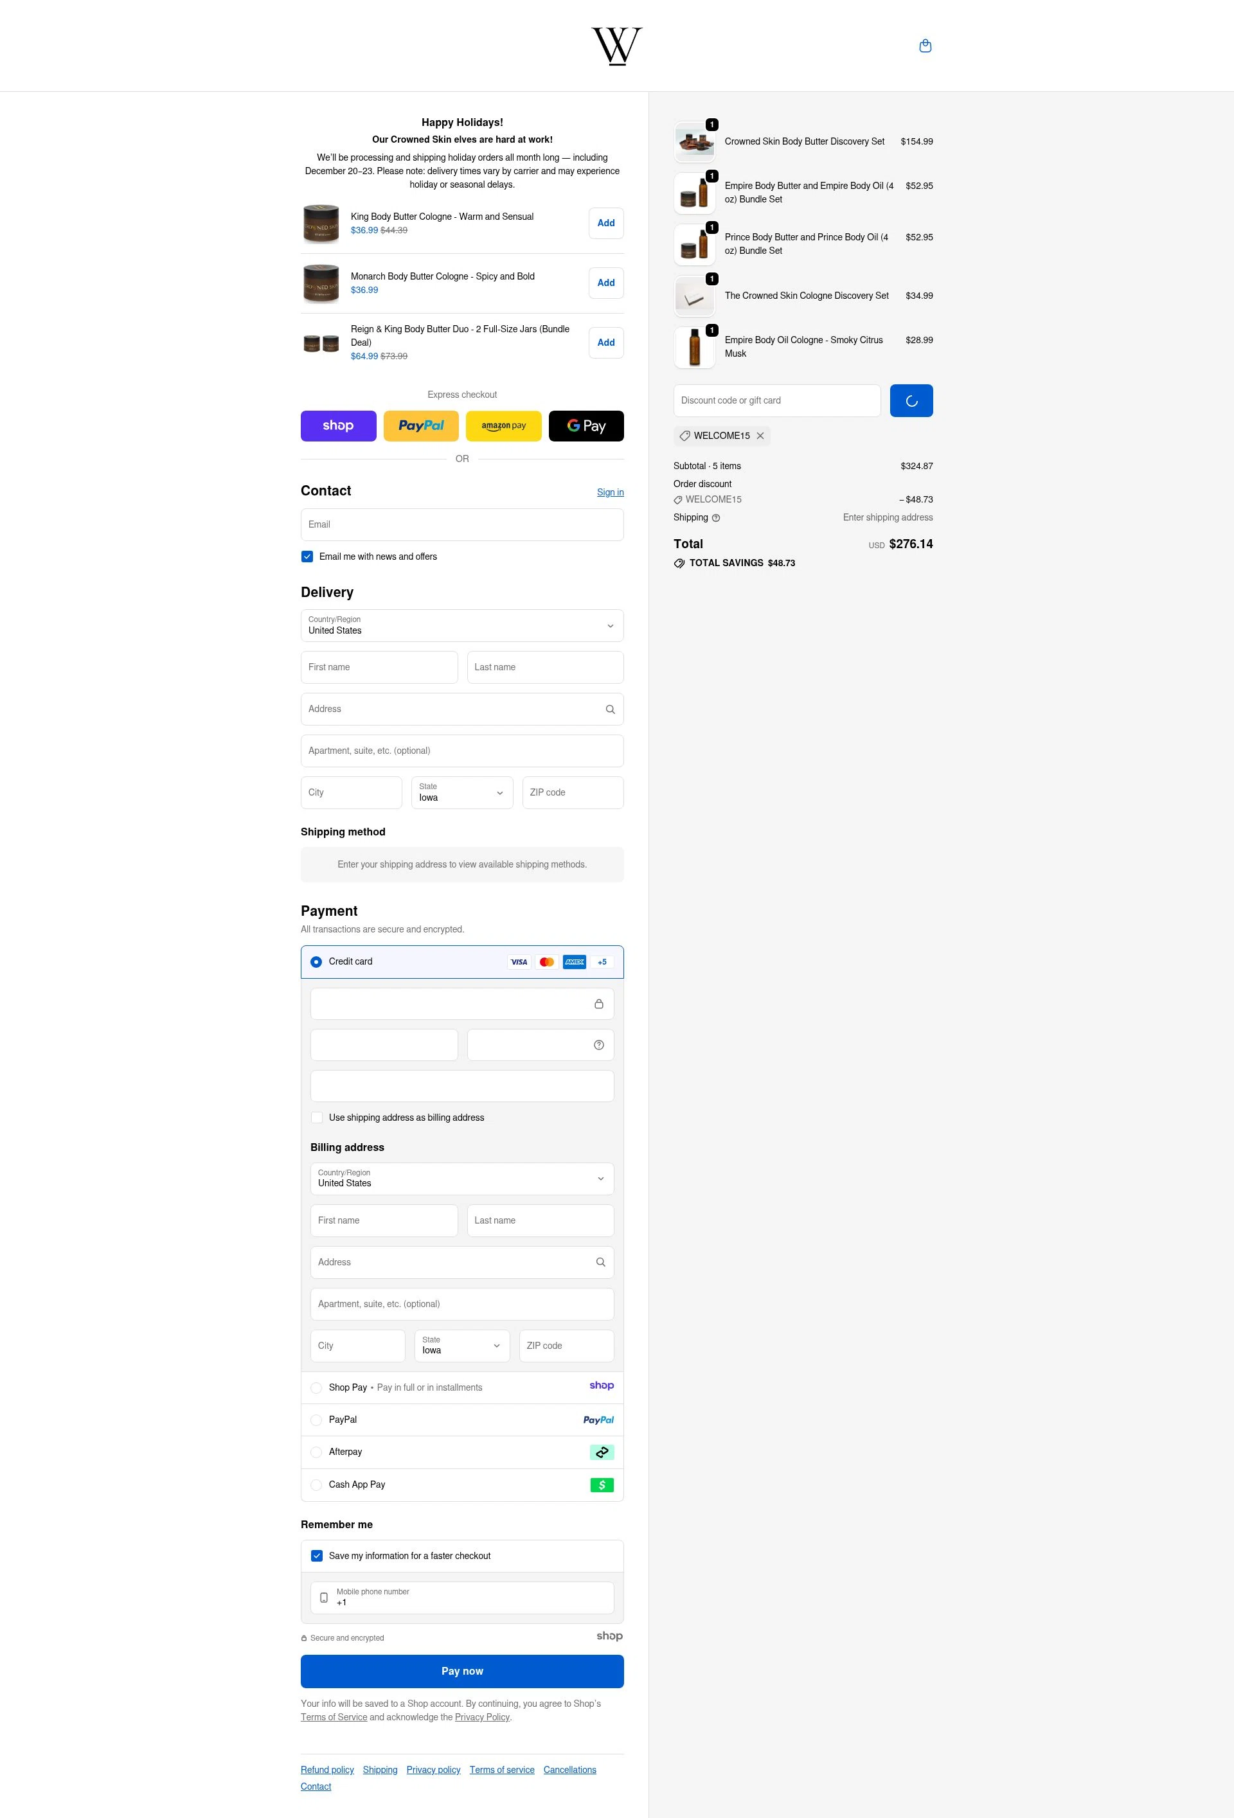Start express checkout with PayPal

pos(420,425)
